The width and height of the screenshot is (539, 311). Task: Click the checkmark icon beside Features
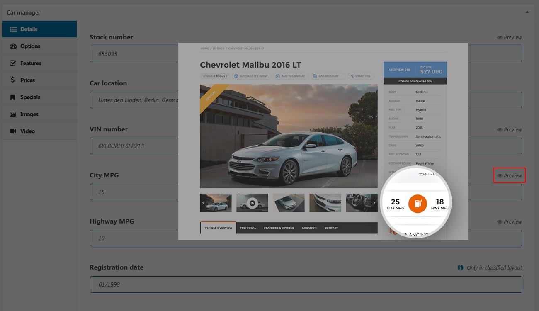coord(13,63)
